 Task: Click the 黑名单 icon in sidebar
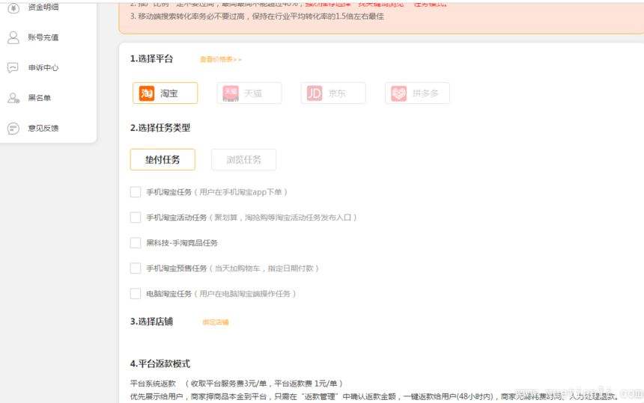13,98
